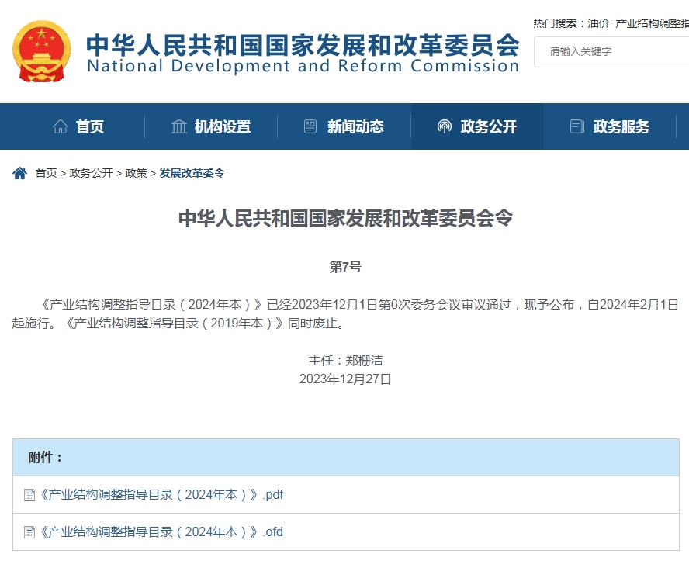Click the file icon beside the .pdf attachment
This screenshot has width=689, height=564.
click(29, 495)
